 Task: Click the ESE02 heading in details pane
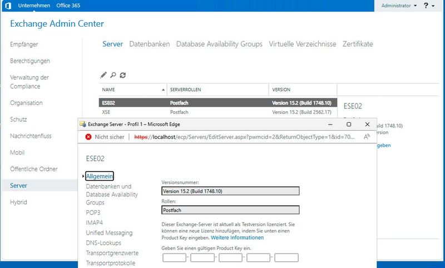[353, 106]
